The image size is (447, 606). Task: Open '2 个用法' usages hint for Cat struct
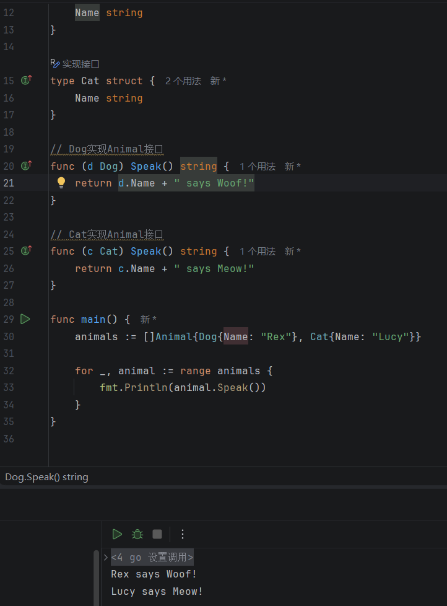[x=183, y=81]
